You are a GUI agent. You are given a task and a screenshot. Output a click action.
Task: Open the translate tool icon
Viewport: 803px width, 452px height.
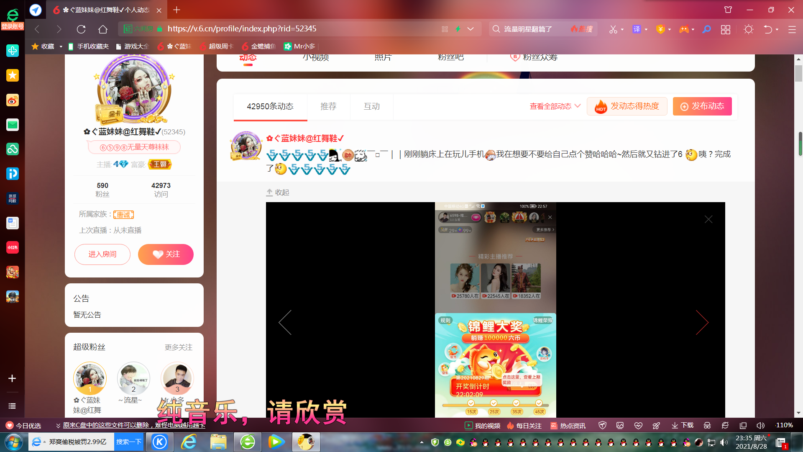tap(637, 29)
